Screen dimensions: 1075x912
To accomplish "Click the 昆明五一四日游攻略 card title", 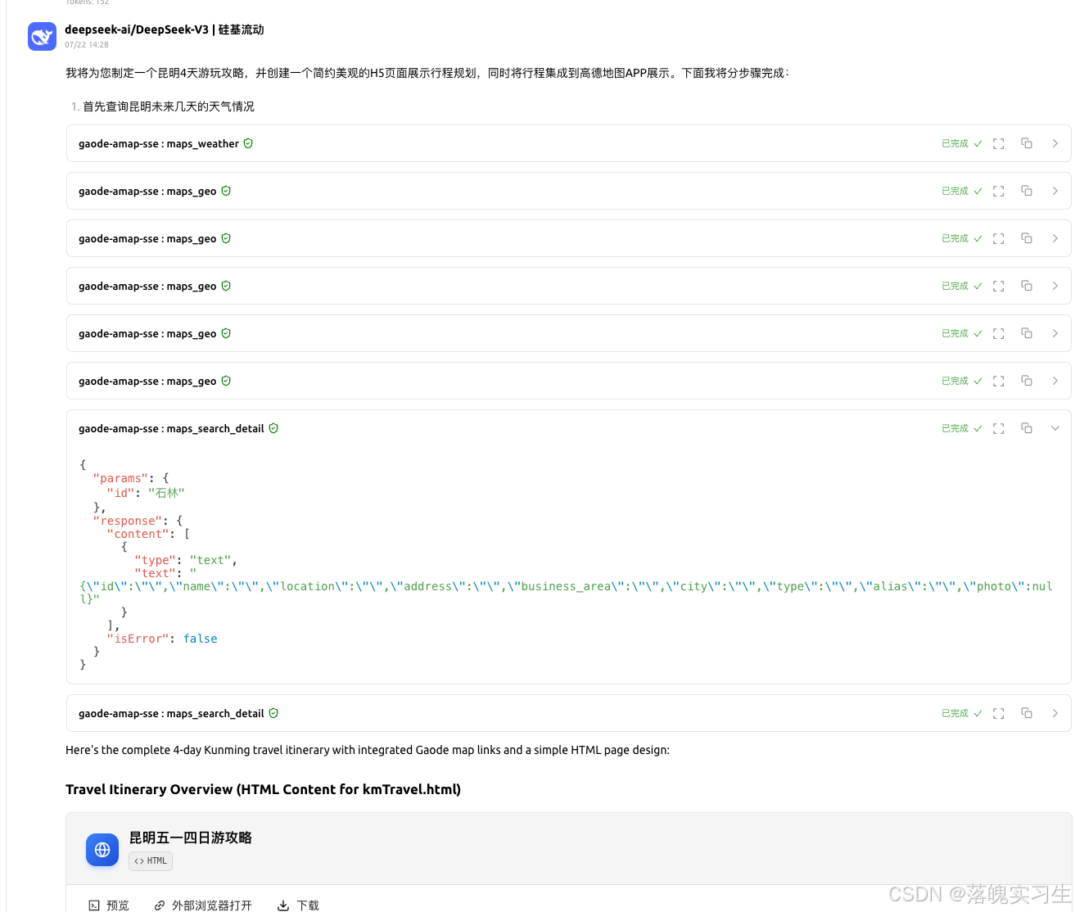I will (190, 838).
